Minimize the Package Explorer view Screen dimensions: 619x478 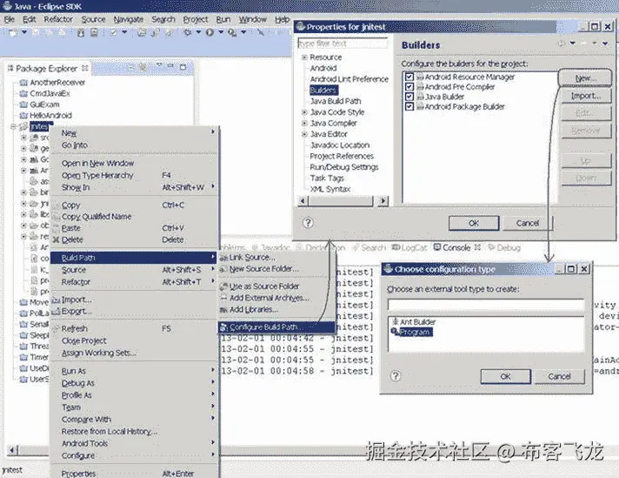170,66
